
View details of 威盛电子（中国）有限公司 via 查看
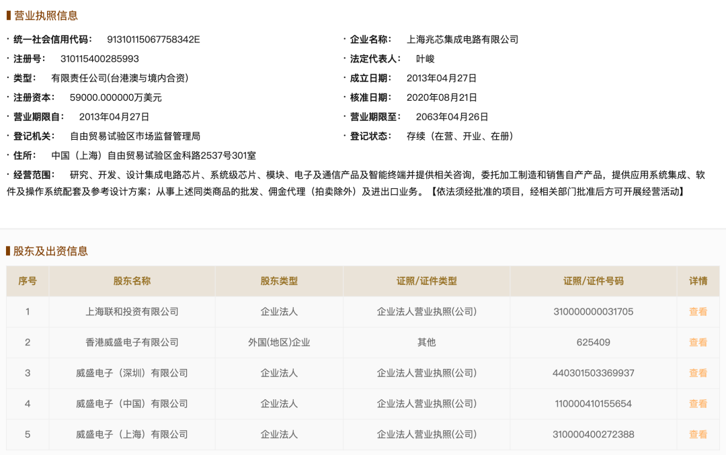pyautogui.click(x=698, y=404)
